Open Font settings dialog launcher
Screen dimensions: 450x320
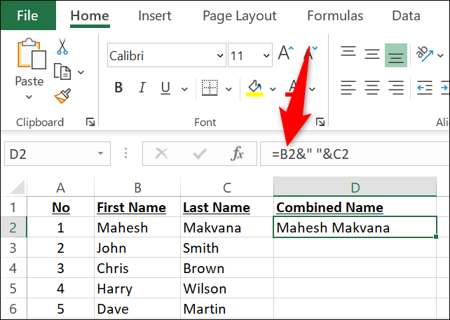pyautogui.click(x=320, y=122)
